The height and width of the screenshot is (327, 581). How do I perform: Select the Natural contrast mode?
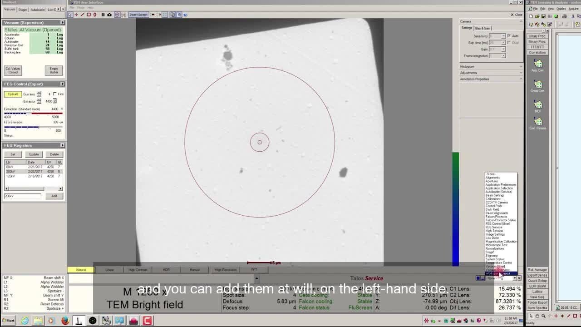click(x=81, y=270)
